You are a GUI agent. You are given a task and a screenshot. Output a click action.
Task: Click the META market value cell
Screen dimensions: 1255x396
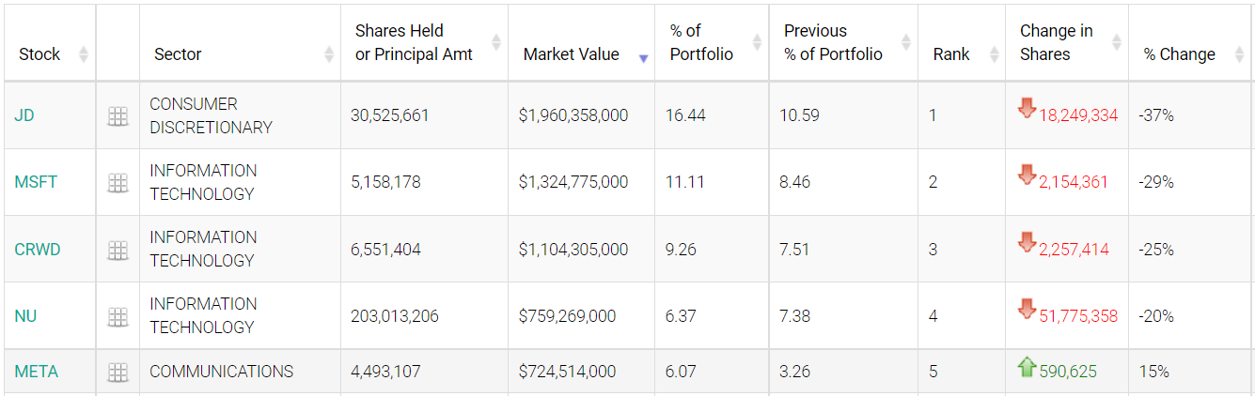click(567, 372)
